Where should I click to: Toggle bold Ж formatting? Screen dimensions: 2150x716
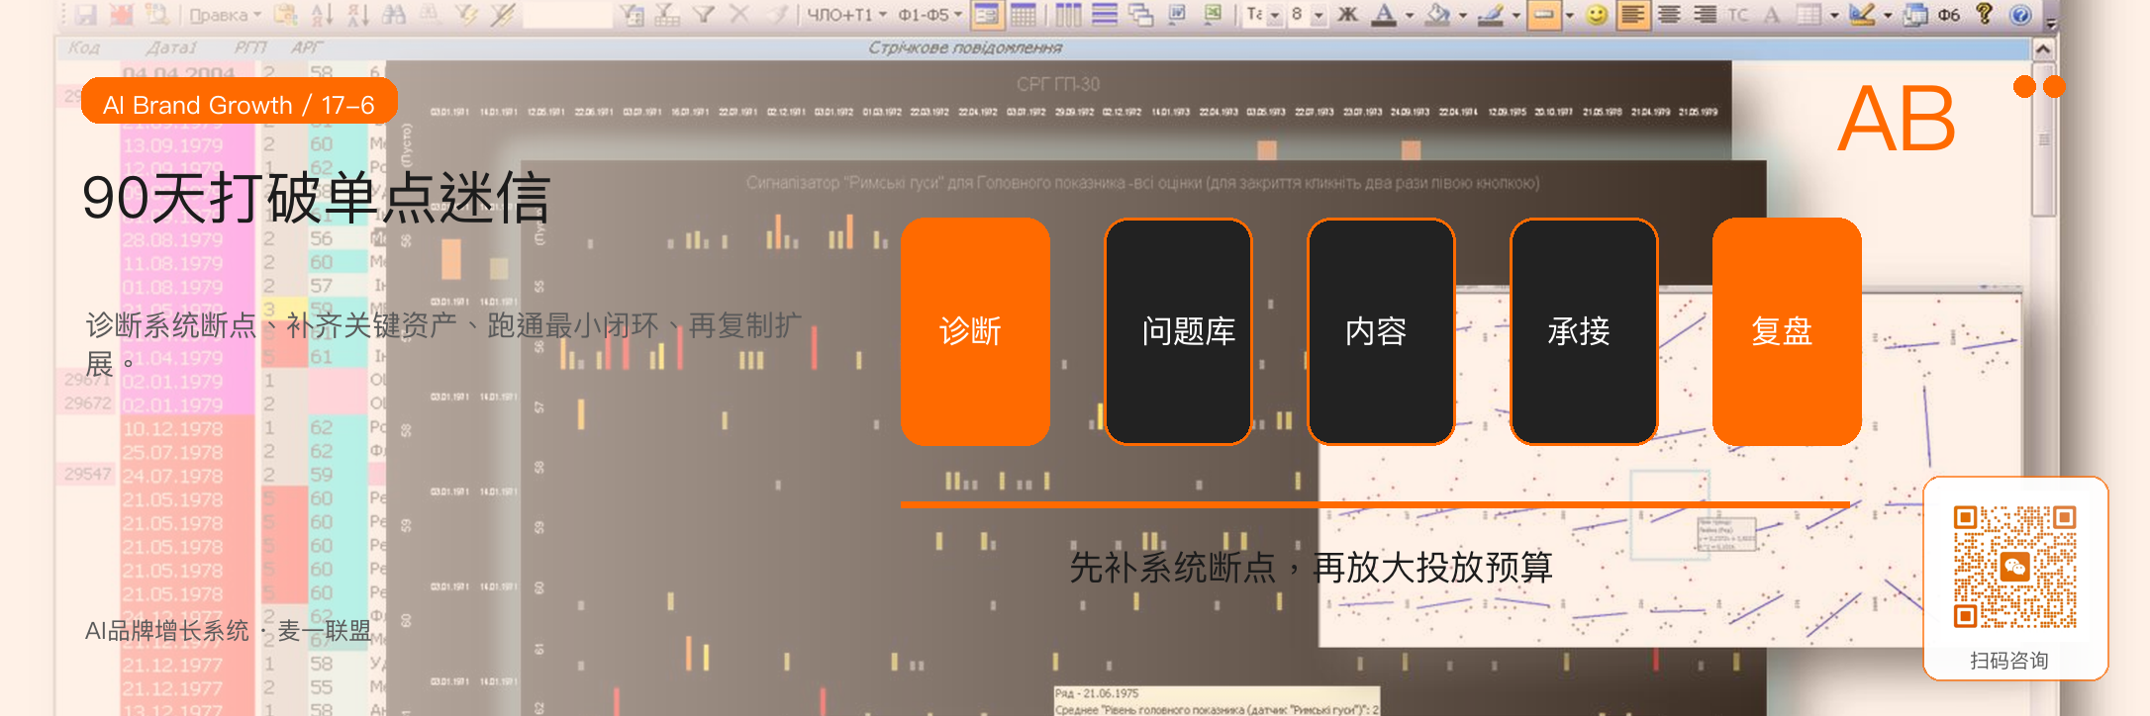tap(1348, 14)
